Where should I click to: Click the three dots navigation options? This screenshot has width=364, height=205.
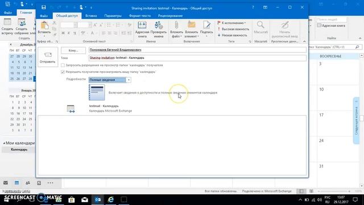click(50, 183)
